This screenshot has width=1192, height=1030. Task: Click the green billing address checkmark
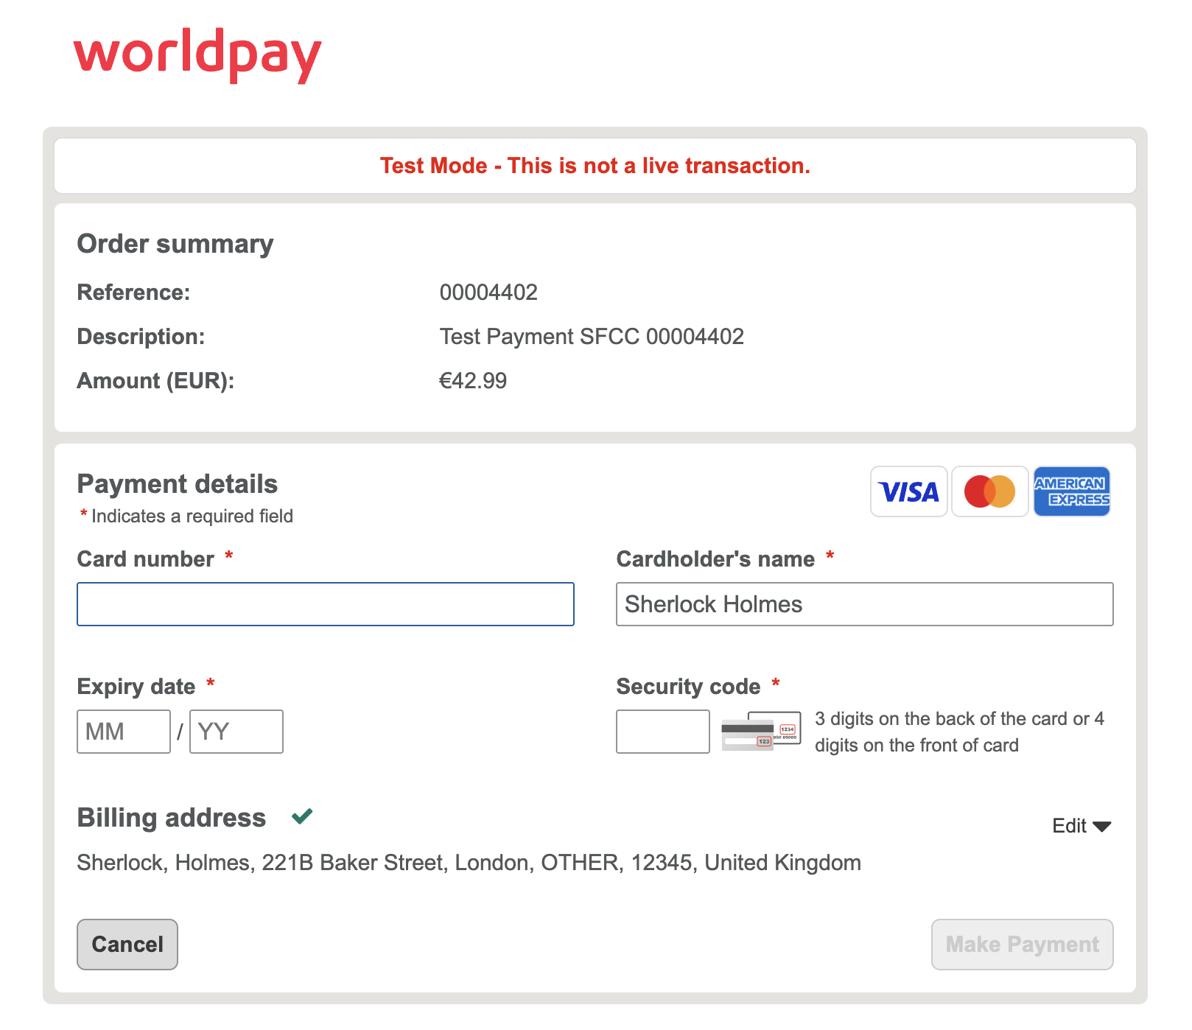point(302,816)
